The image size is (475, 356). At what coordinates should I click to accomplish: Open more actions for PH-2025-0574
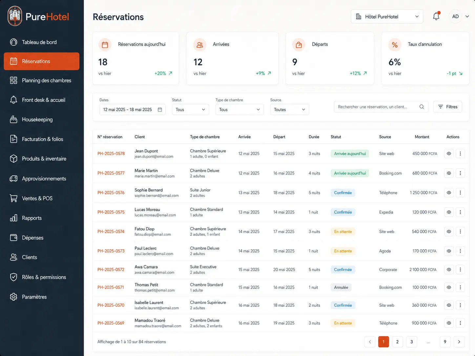click(460, 231)
